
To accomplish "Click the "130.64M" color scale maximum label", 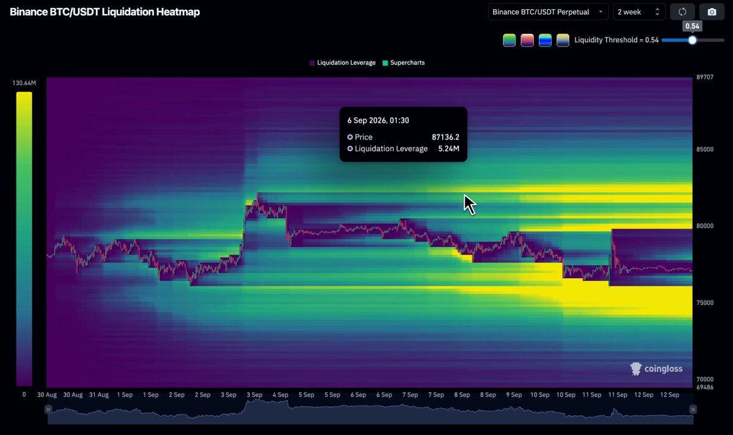I will pos(24,82).
